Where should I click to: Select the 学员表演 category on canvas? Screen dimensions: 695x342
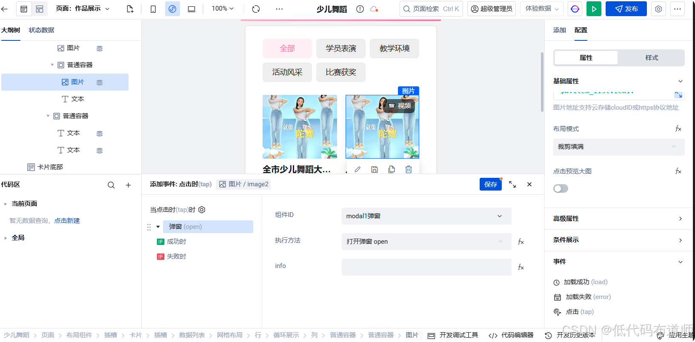341,48
